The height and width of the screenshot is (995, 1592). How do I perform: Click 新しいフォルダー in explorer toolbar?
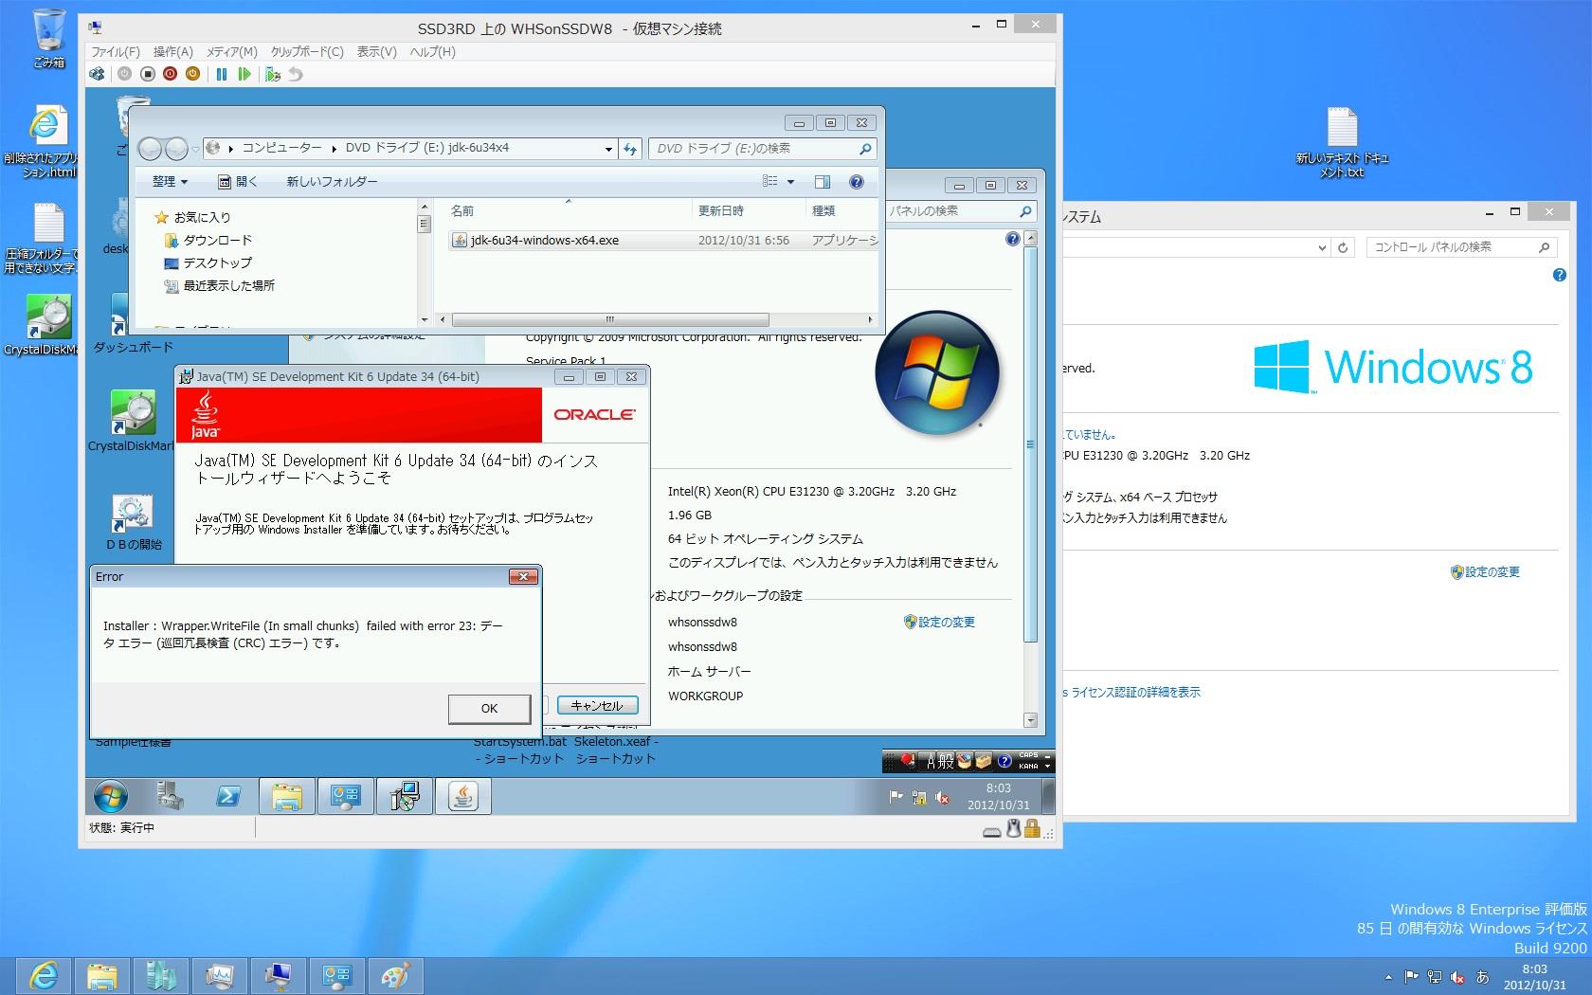click(332, 181)
